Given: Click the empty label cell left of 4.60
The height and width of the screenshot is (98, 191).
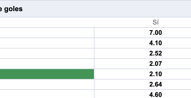Looking at the screenshot, I should point(47,94).
